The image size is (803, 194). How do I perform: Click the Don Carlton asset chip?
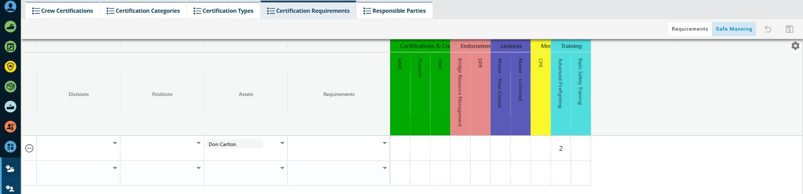click(235, 144)
